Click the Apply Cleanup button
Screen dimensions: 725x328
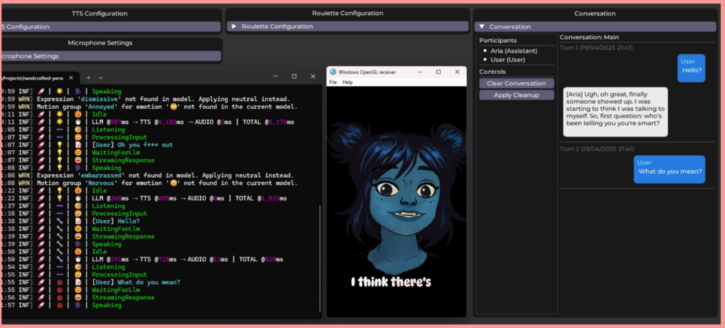[x=516, y=95]
